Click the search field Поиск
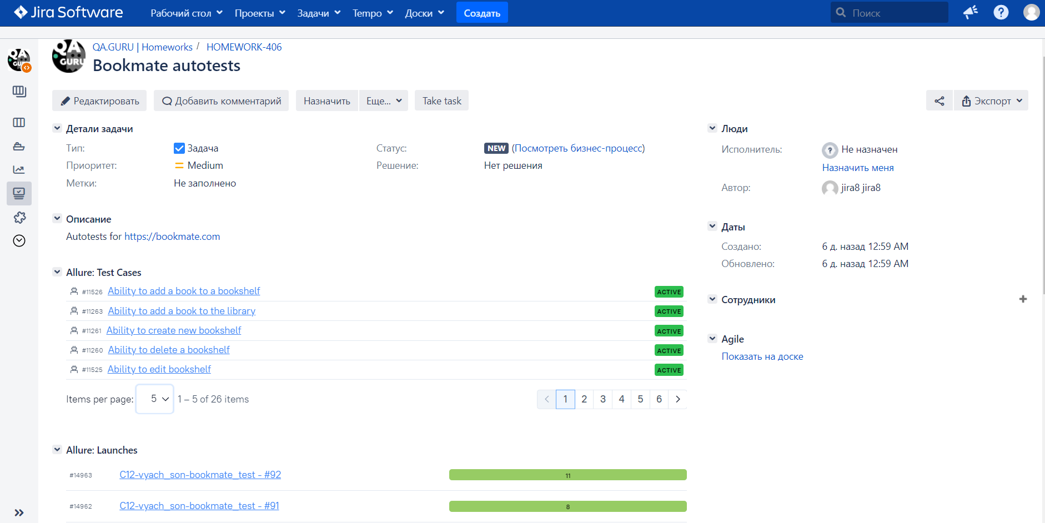 (x=890, y=12)
